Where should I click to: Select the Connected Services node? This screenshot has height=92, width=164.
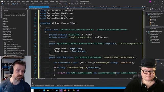pos(156,16)
